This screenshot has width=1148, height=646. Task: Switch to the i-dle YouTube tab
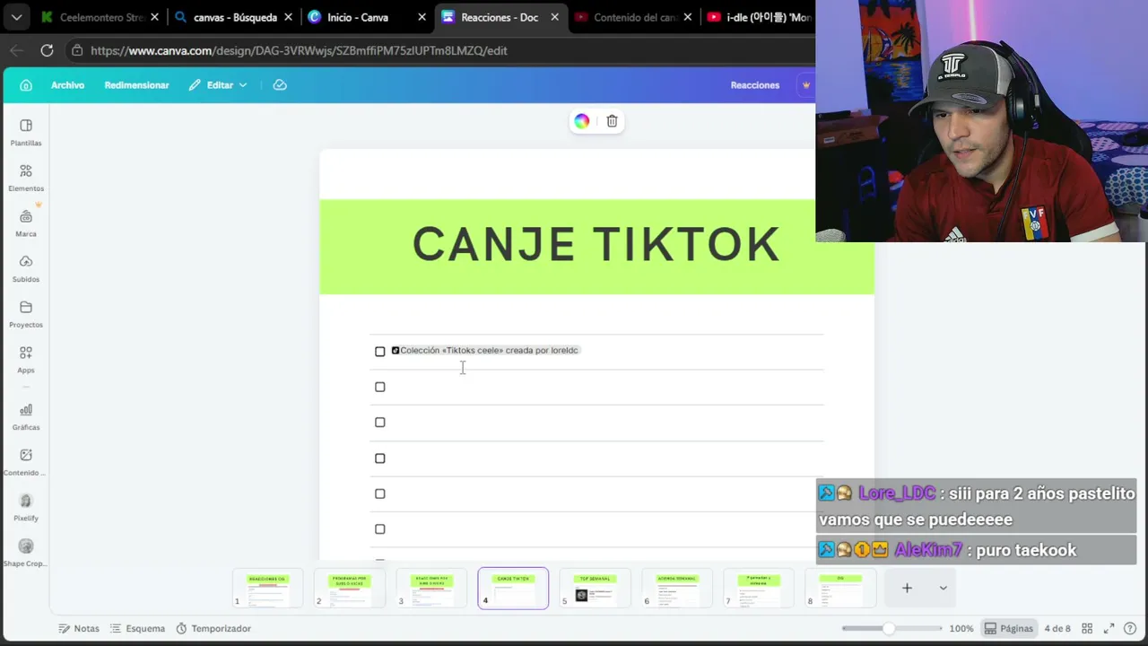pyautogui.click(x=758, y=17)
